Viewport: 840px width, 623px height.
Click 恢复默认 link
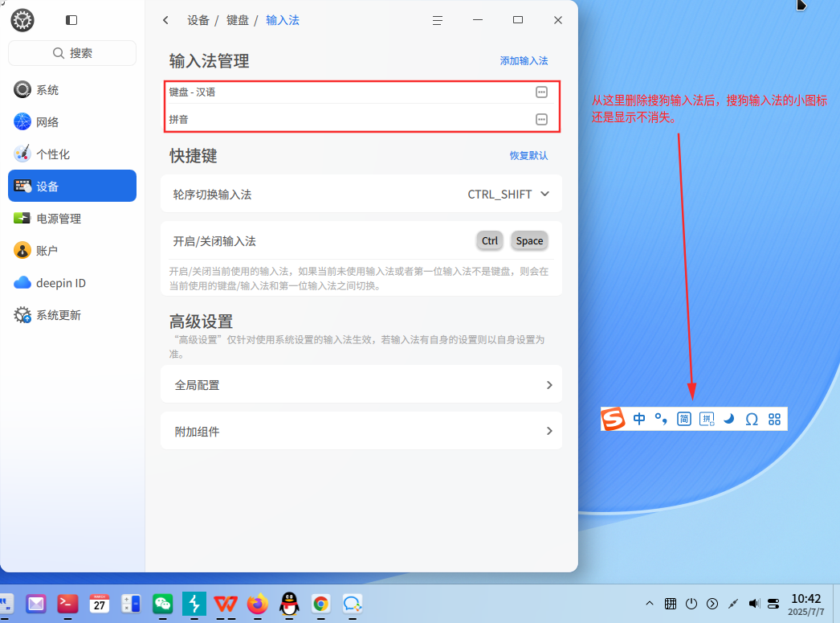tap(528, 155)
